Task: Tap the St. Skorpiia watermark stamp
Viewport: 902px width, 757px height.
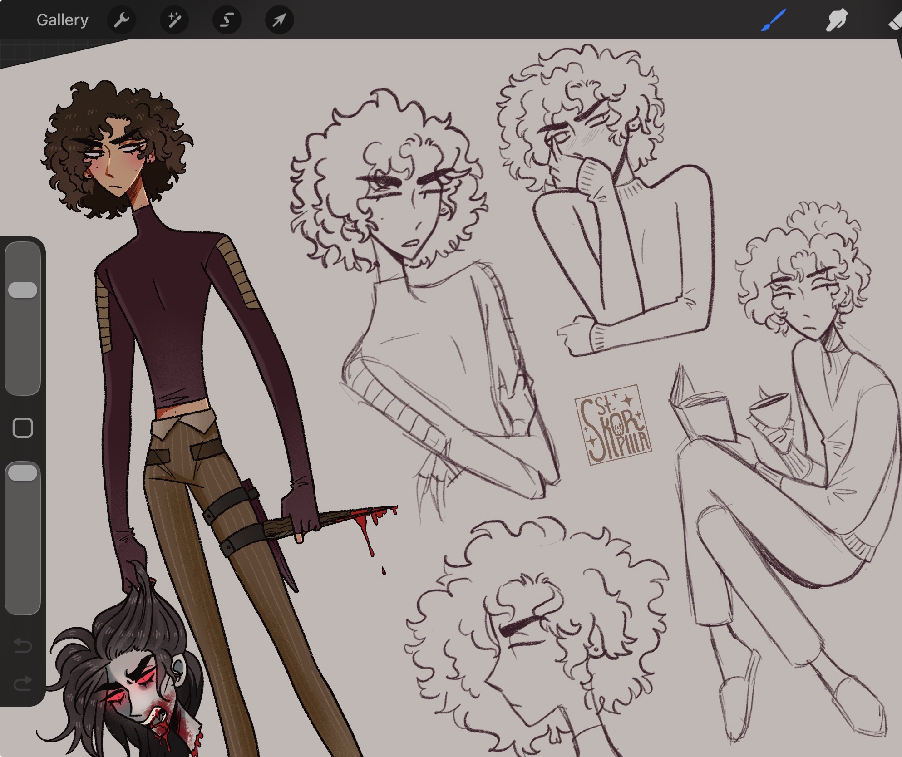Action: 613,425
